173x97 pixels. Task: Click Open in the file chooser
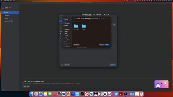coord(107,45)
